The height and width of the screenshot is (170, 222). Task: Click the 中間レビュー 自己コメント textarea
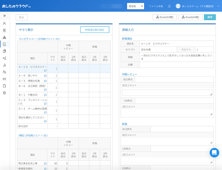click(x=167, y=93)
